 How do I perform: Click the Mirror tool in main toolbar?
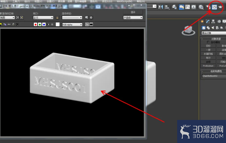point(161,7)
